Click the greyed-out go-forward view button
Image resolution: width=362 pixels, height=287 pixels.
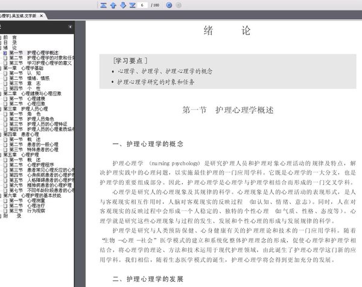pos(179,5)
